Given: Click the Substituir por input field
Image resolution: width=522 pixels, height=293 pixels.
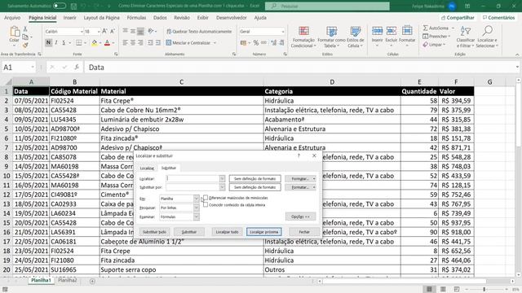Looking at the screenshot, I should click(x=193, y=187).
